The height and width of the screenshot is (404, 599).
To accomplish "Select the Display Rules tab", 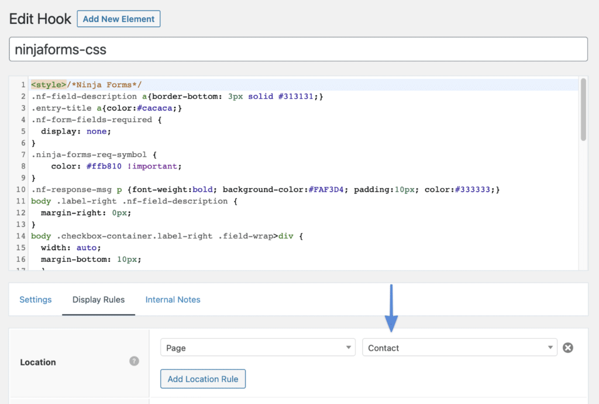I will 98,299.
